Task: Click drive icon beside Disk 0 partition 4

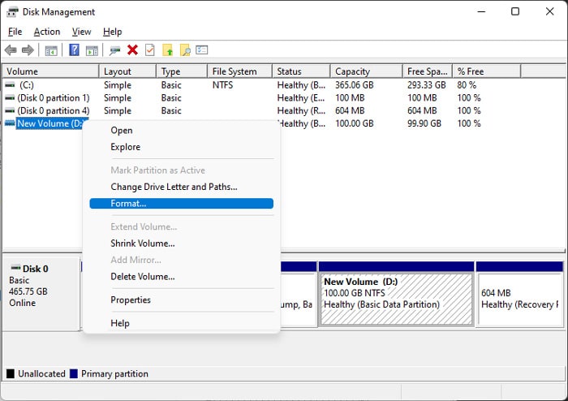Action: pyautogui.click(x=10, y=110)
